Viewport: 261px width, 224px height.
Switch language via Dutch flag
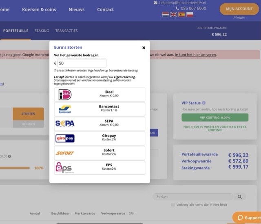(x=166, y=15)
